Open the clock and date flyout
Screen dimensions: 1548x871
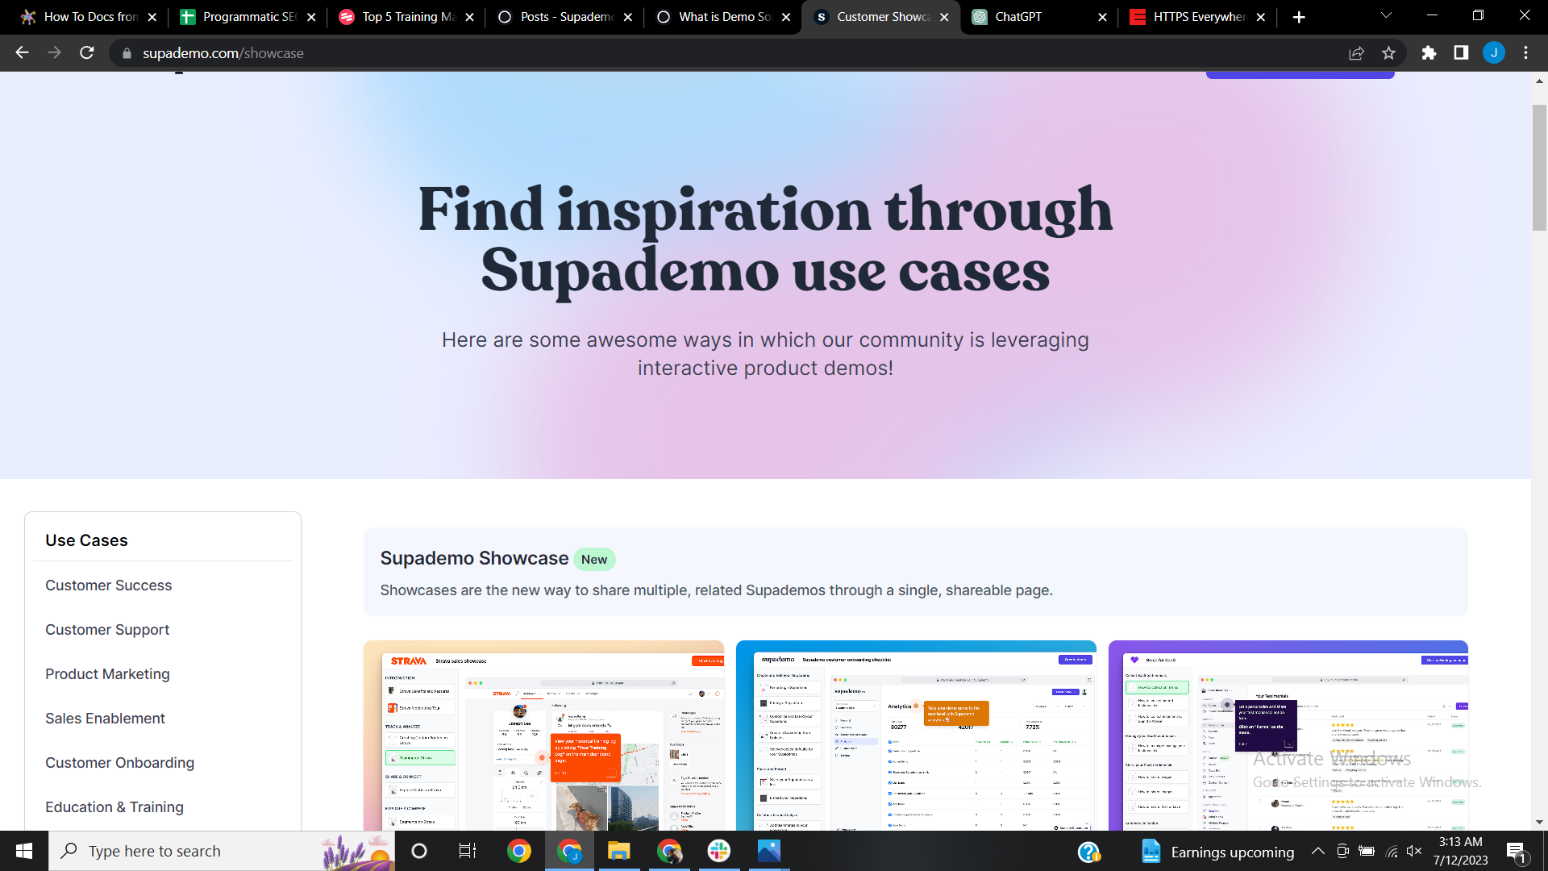[1460, 851]
